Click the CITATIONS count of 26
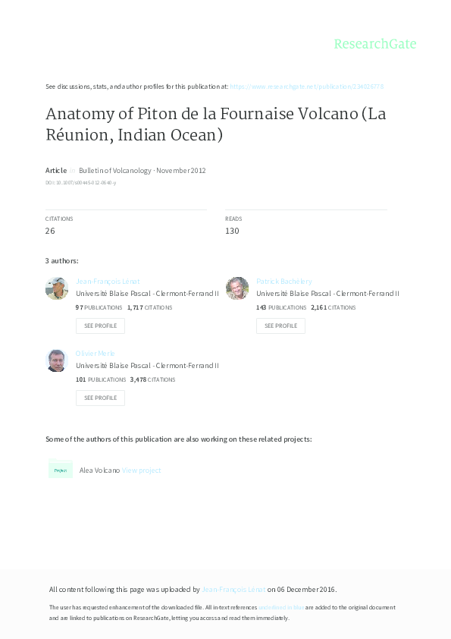This screenshot has height=639, width=451. click(50, 229)
